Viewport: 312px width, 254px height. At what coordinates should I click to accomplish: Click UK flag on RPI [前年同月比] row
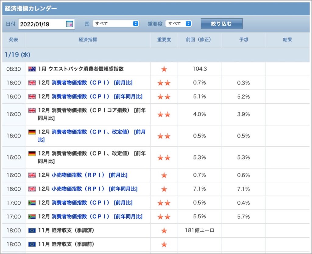pyautogui.click(x=32, y=189)
